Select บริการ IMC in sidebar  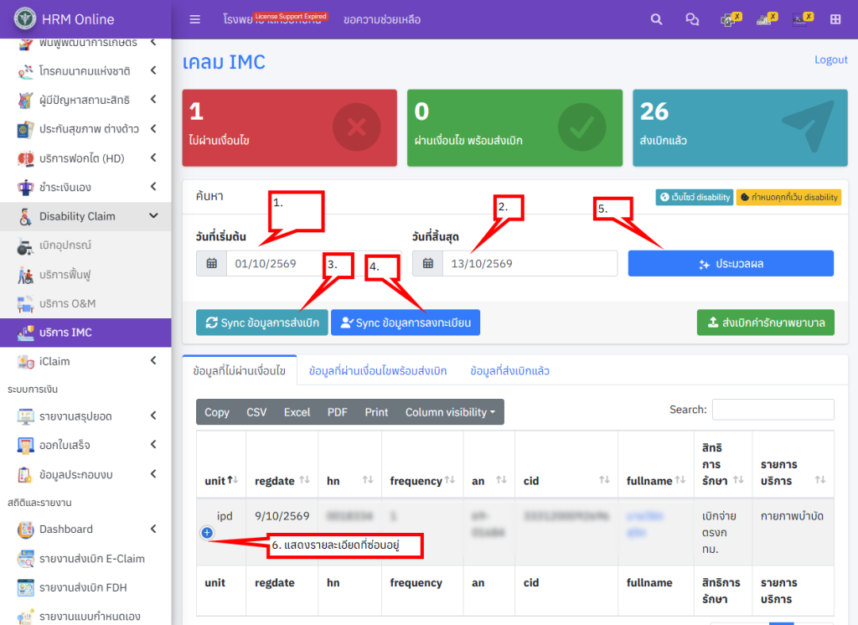pos(86,333)
